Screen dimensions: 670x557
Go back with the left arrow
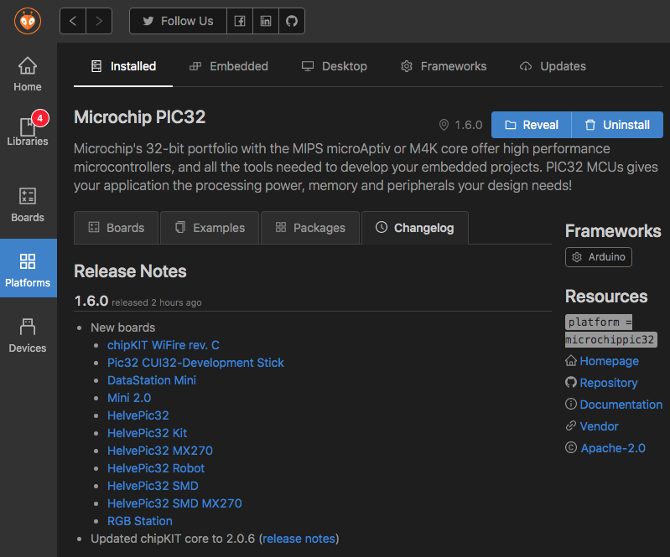(x=73, y=21)
